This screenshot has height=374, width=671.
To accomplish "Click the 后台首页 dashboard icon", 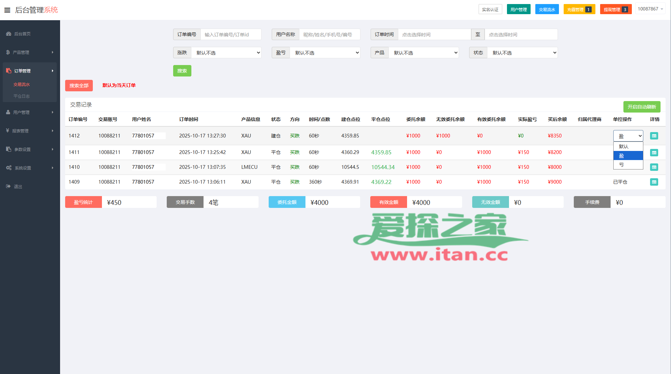I will pyautogui.click(x=8, y=34).
